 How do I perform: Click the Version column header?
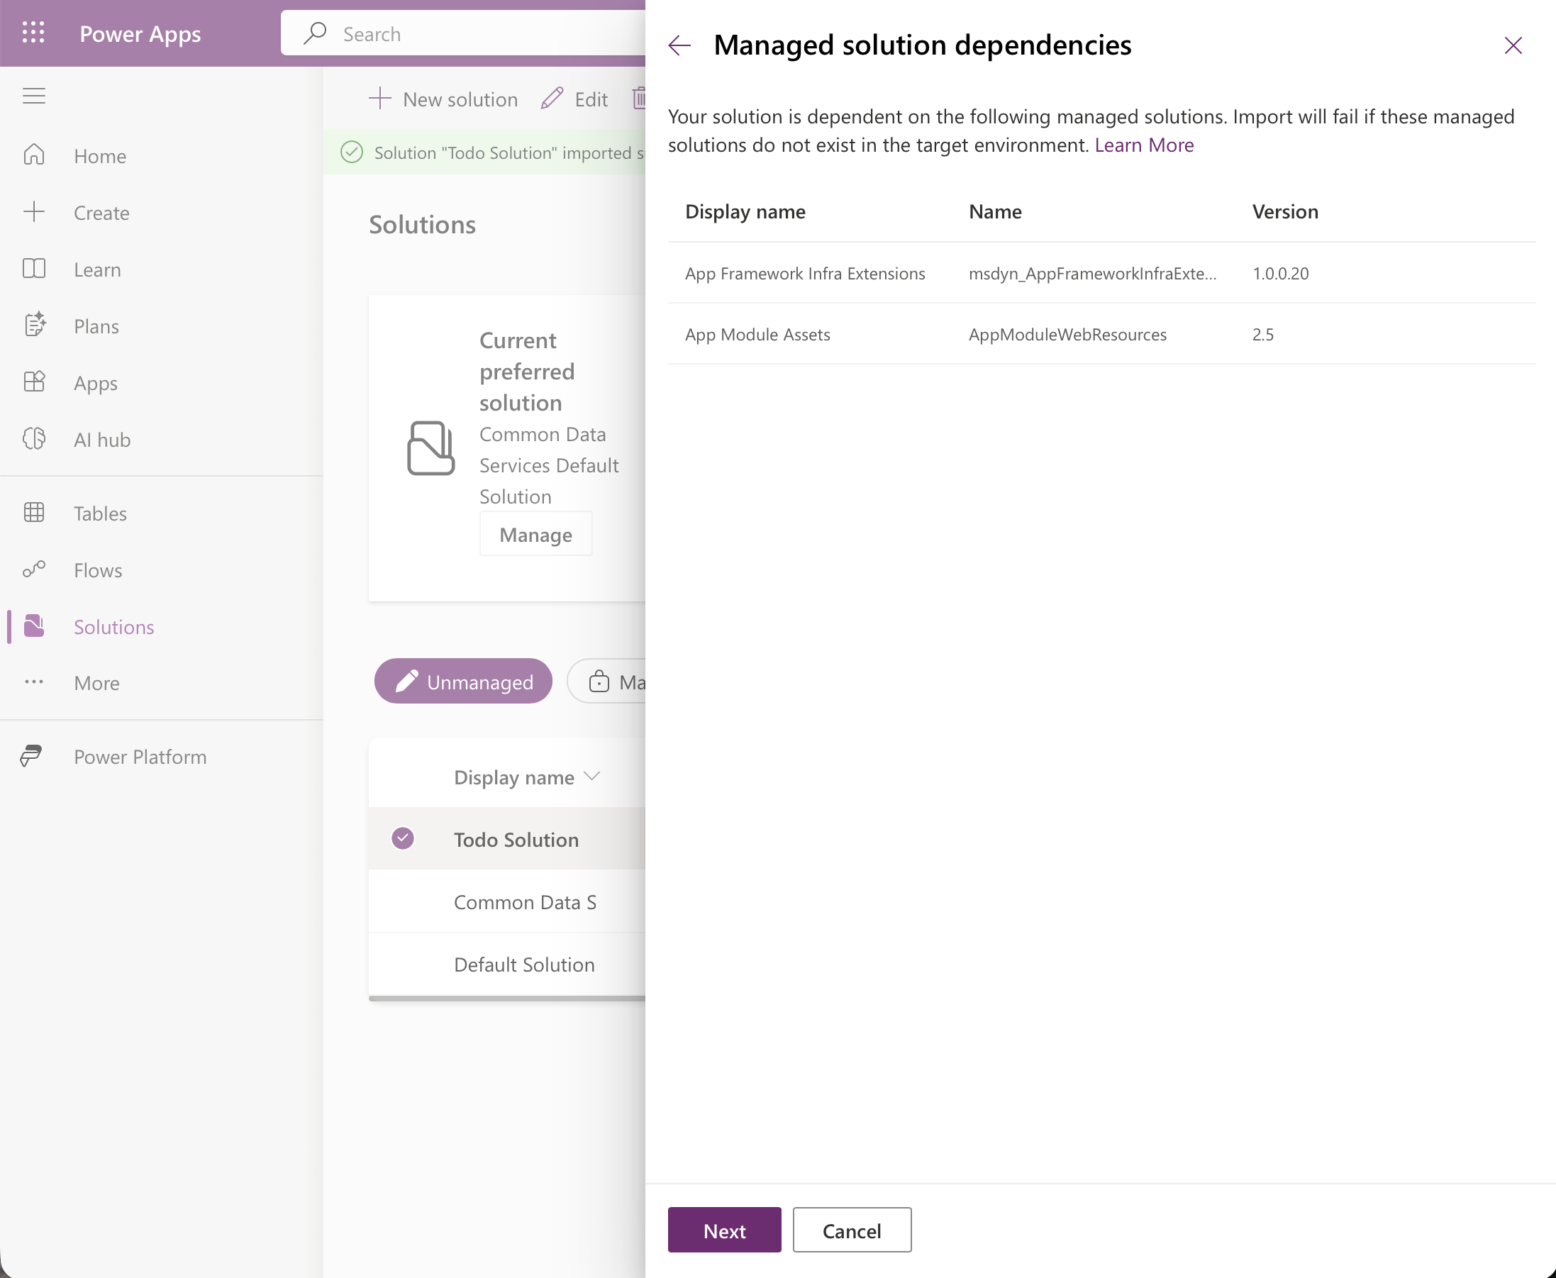[1285, 212]
